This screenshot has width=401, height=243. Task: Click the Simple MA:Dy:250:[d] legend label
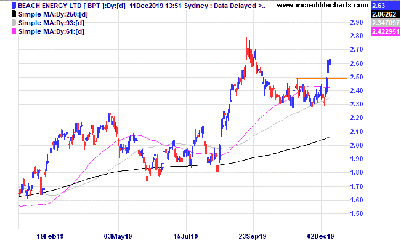(x=53, y=14)
